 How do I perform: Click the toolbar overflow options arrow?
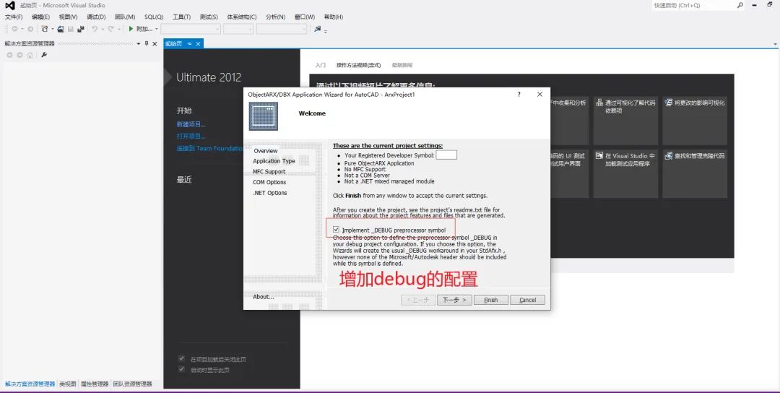(325, 32)
